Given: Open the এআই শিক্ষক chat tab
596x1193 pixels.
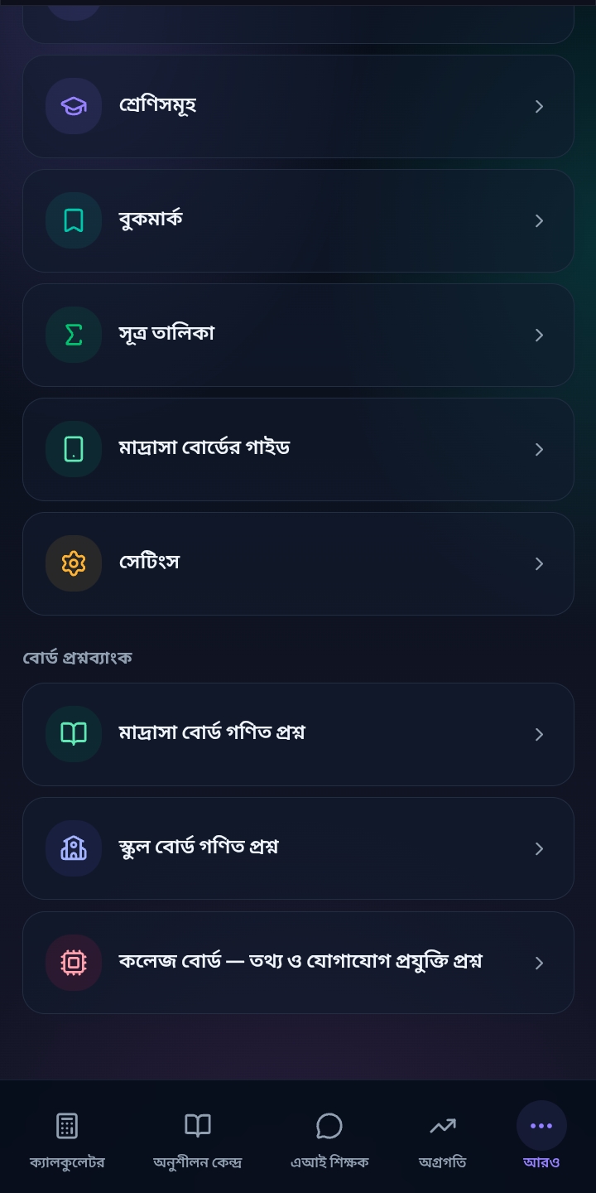Looking at the screenshot, I should (329, 1138).
